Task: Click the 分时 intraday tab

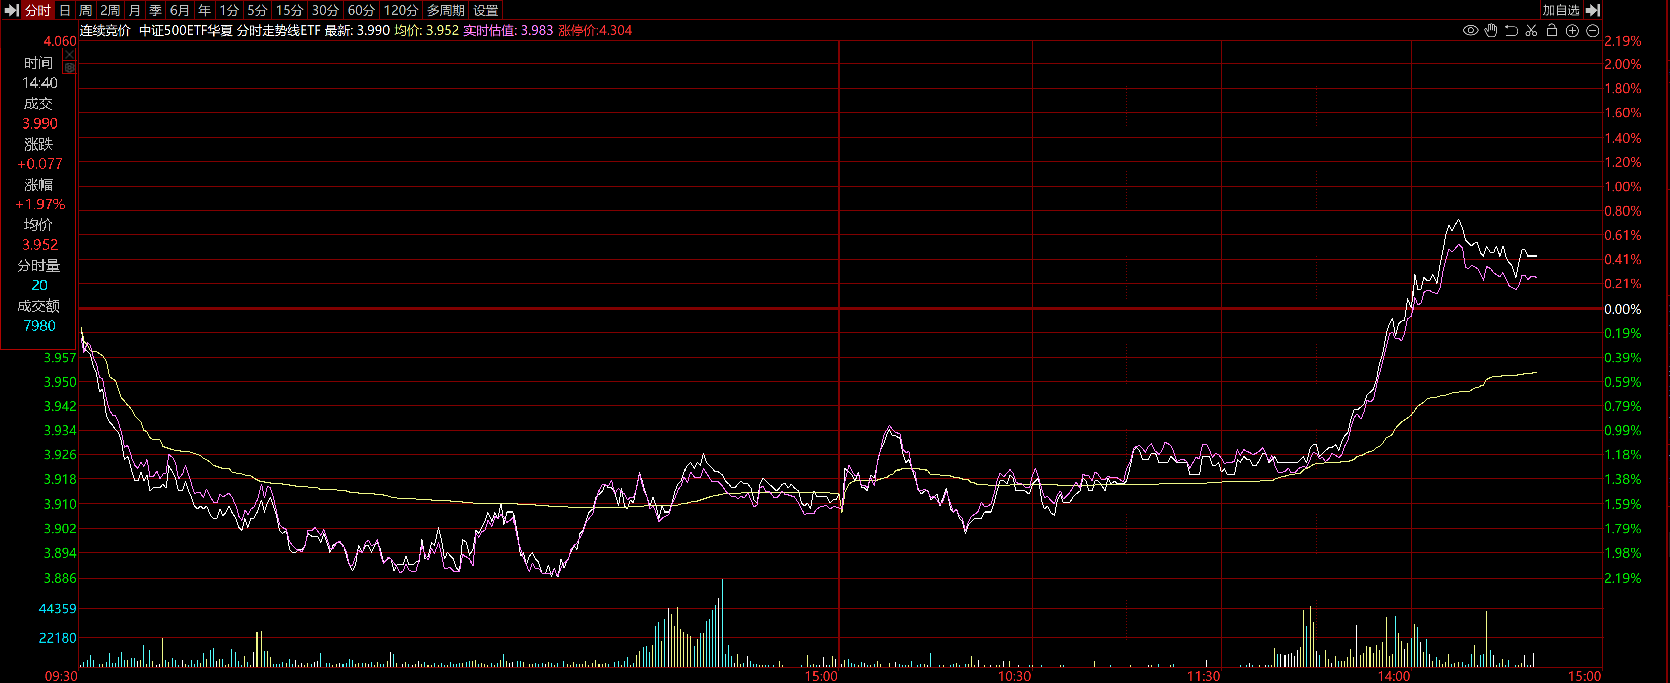Action: point(37,10)
